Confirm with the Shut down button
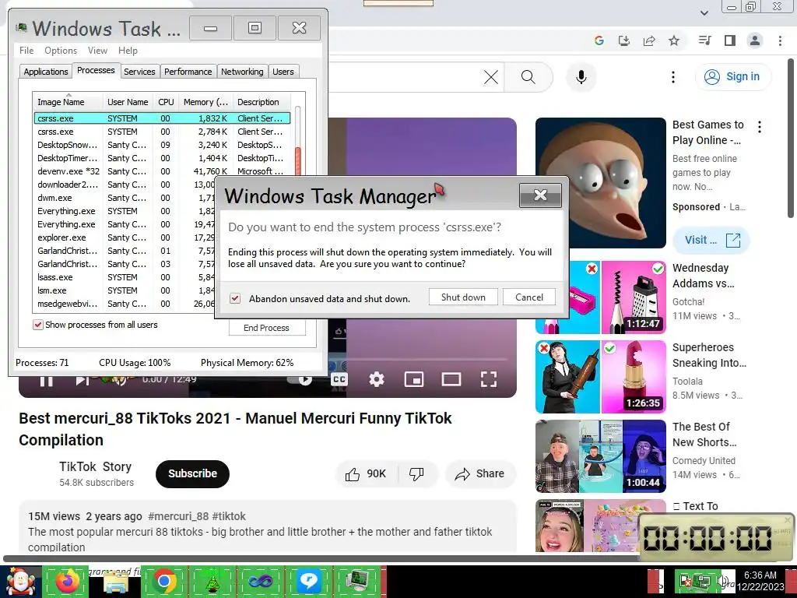The height and width of the screenshot is (598, 797). click(x=463, y=297)
